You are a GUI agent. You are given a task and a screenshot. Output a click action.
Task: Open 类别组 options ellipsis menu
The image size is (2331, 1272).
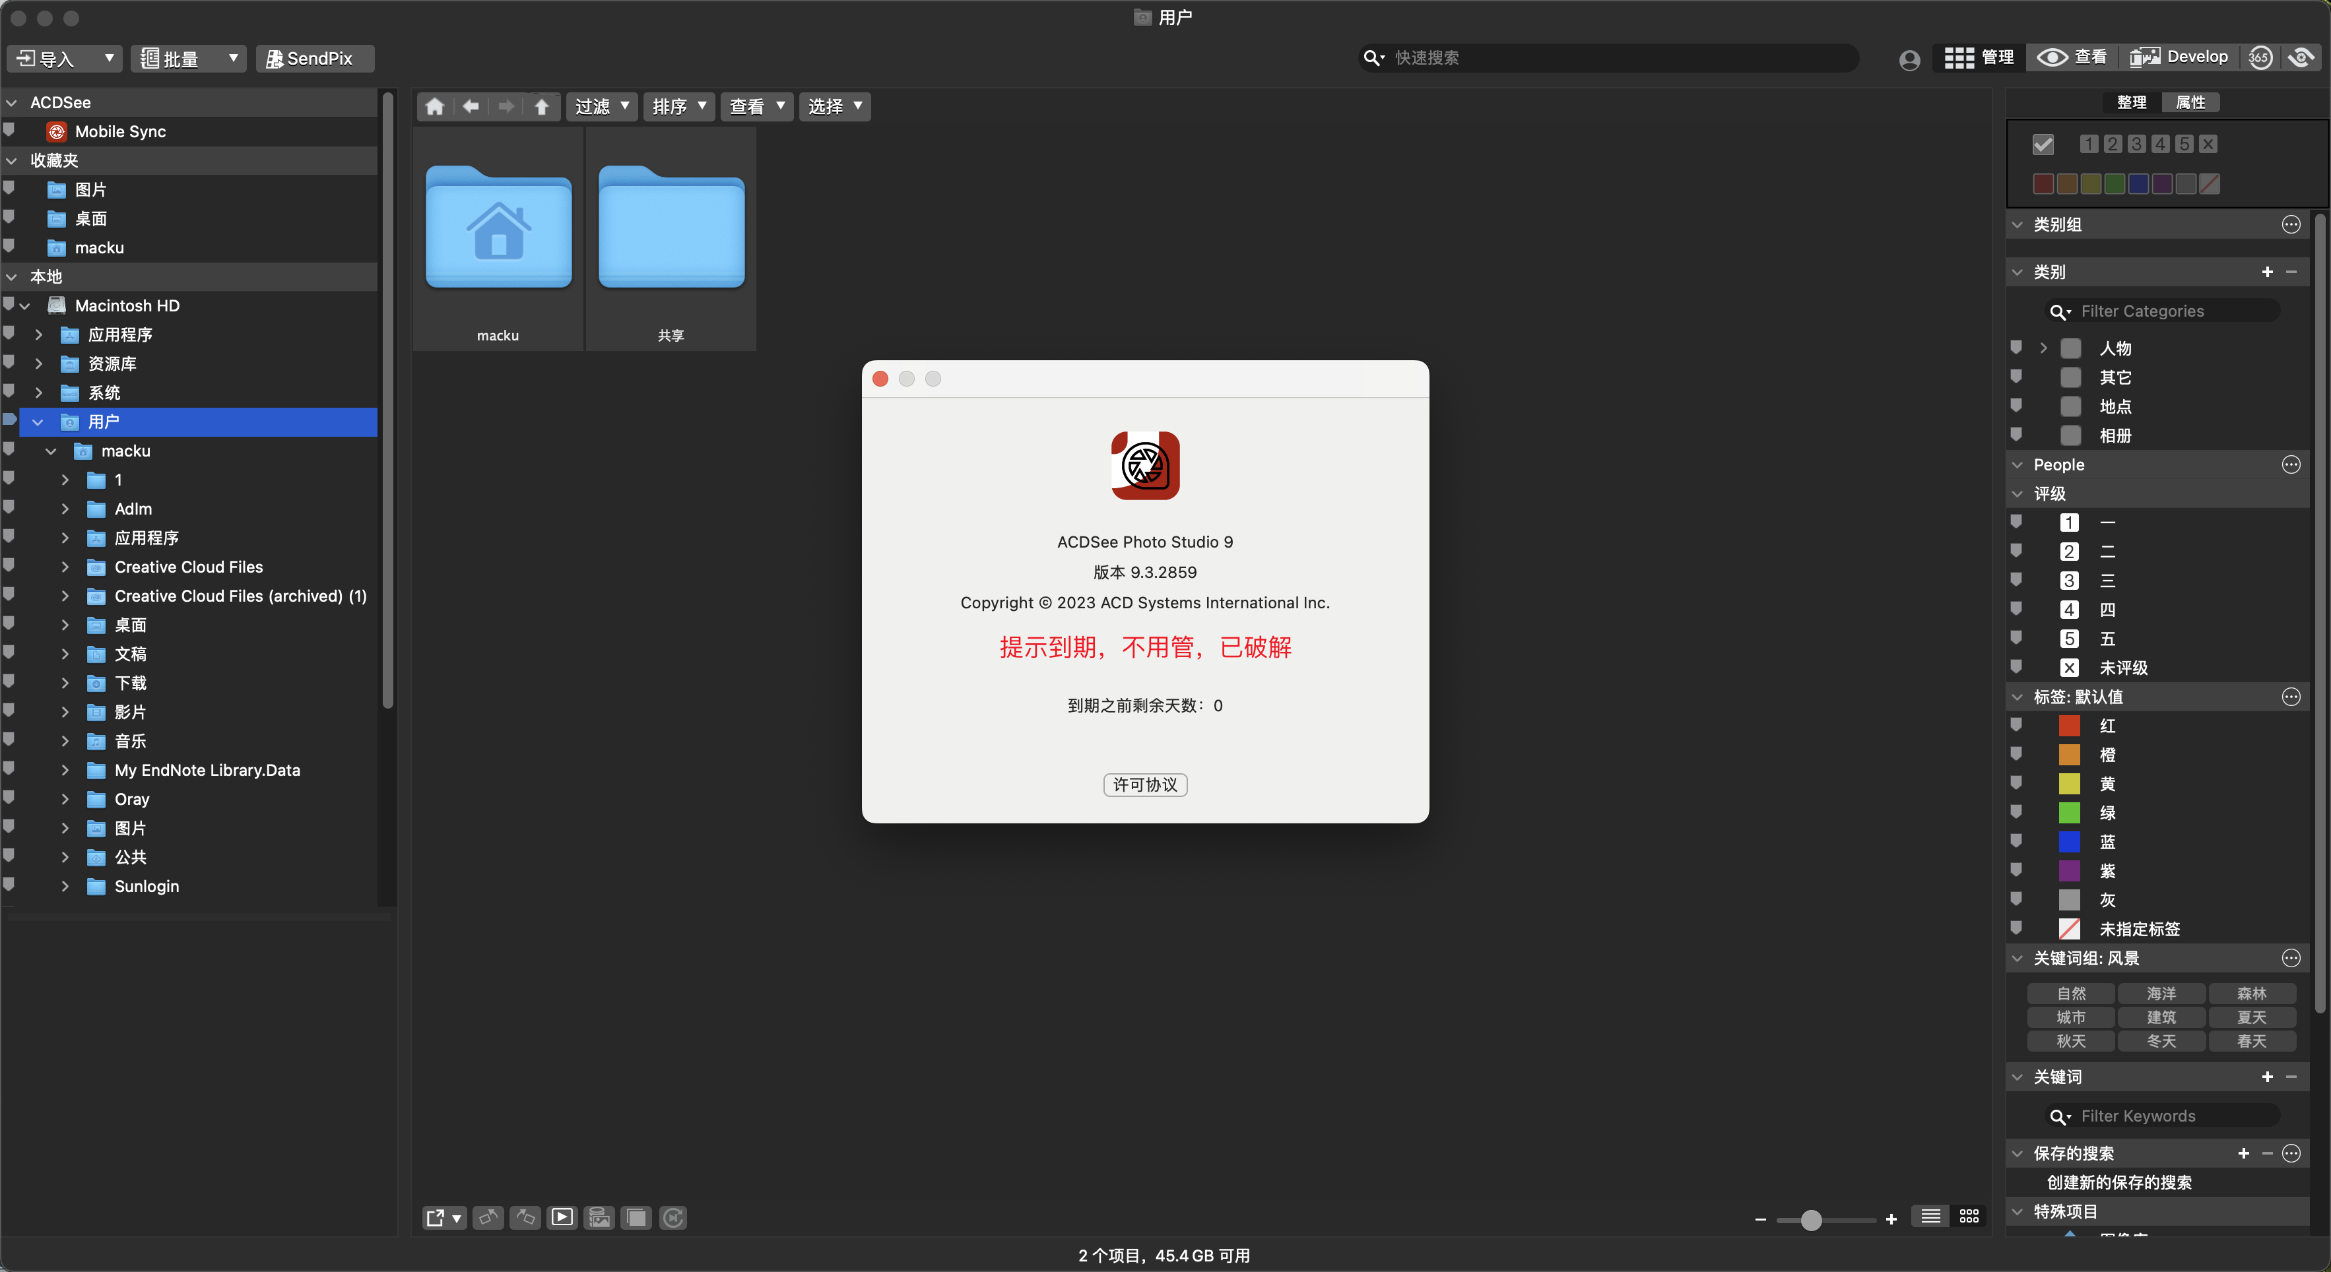click(2291, 224)
